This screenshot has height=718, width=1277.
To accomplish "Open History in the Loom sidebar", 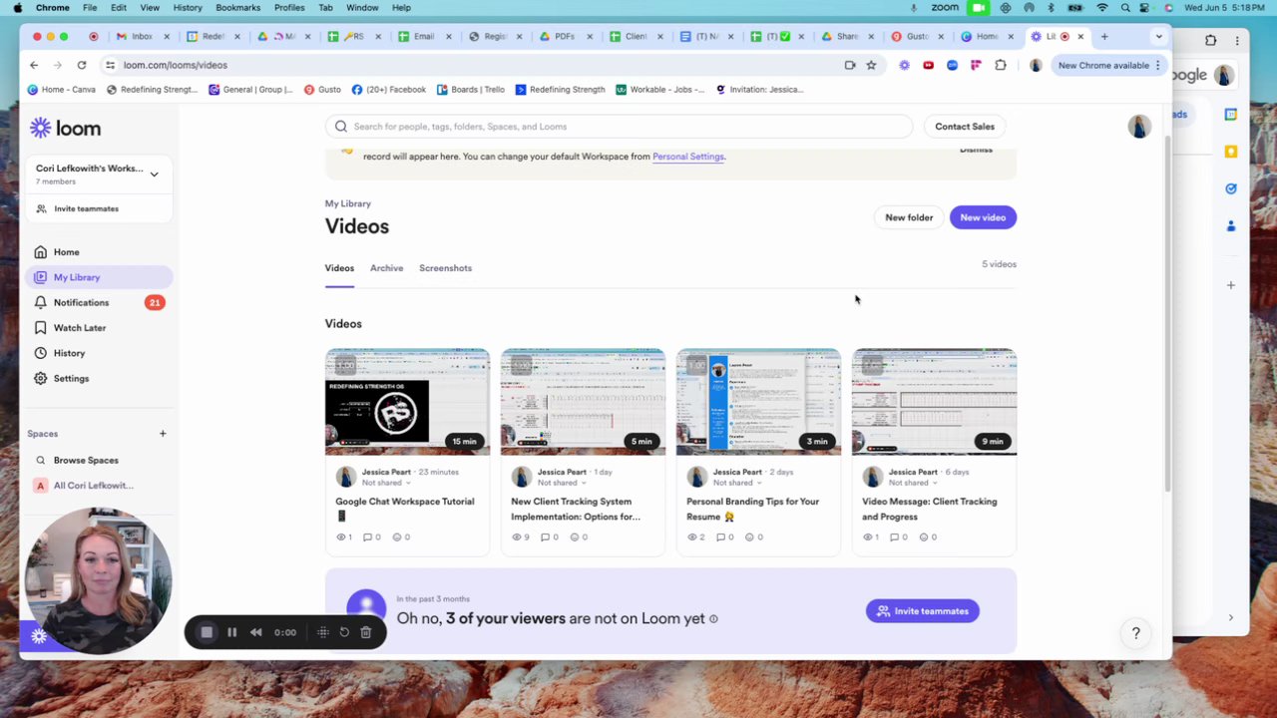I will click(69, 353).
